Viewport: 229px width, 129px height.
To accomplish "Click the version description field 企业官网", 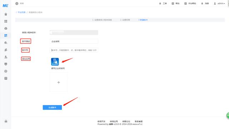I will (74, 41).
